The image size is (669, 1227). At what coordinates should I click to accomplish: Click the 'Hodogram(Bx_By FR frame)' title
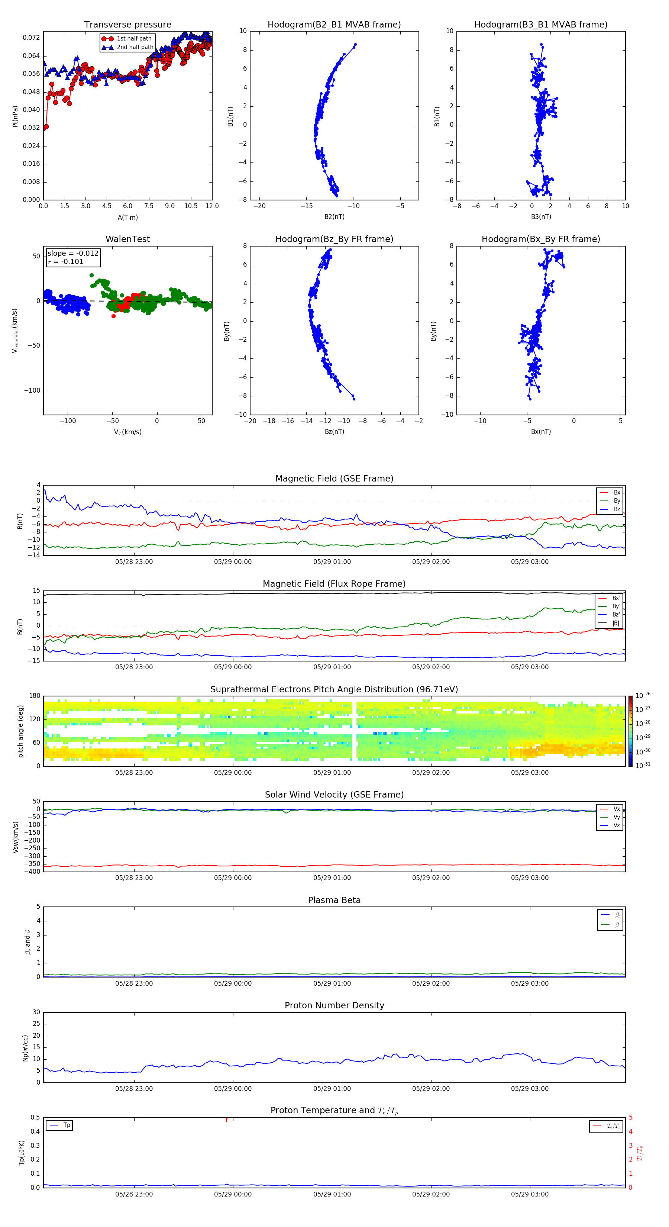coord(540,239)
